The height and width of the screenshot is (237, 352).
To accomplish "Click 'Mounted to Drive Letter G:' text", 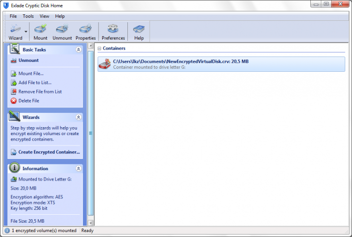I will pos(45,179).
